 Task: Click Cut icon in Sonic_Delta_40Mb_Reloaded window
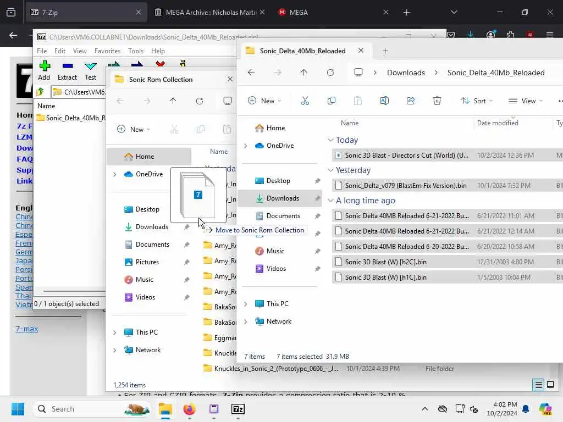click(x=305, y=101)
